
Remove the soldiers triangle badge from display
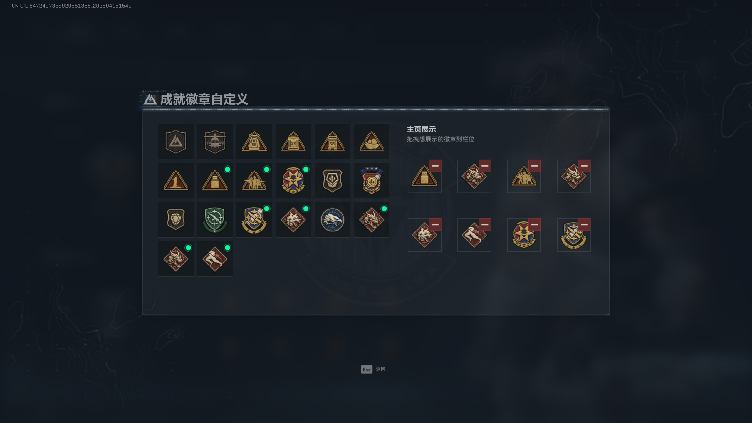[534, 166]
